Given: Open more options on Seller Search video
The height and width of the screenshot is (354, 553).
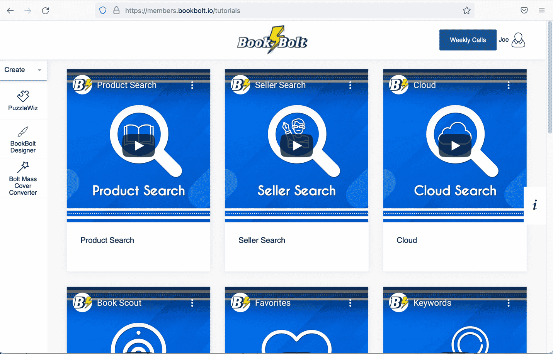Looking at the screenshot, I should coord(350,85).
